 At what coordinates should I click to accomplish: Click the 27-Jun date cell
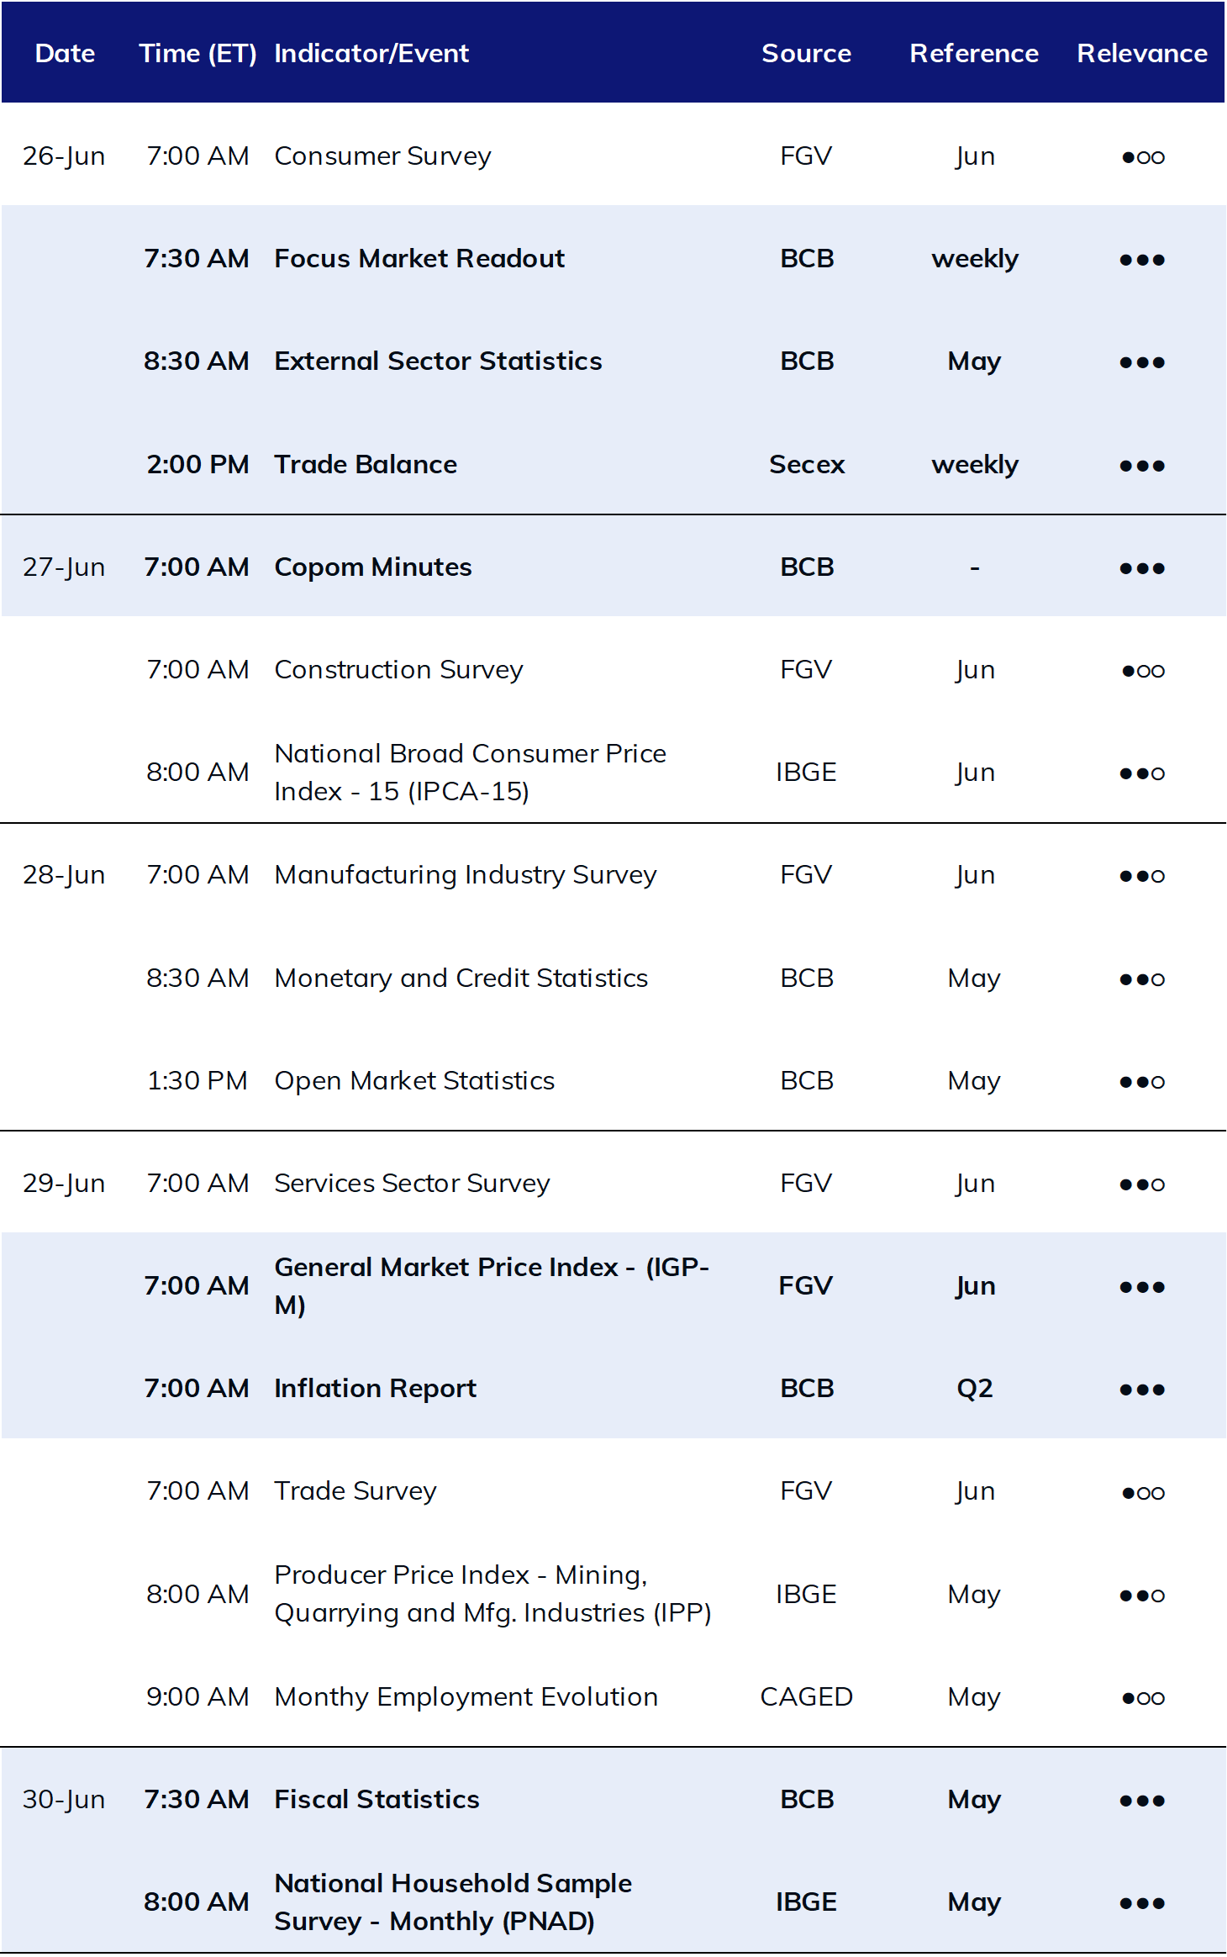tap(64, 567)
